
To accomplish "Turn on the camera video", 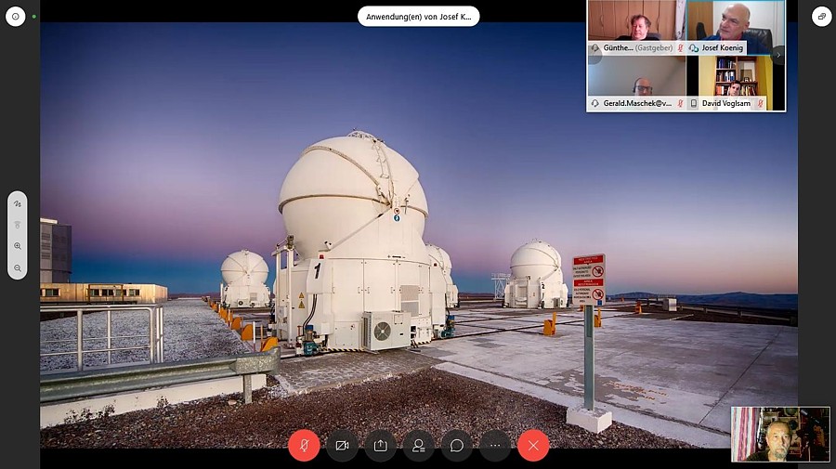I will tap(342, 445).
